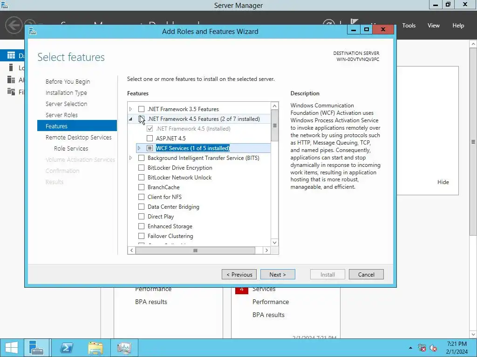Click the All Servers sidebar icon
The image size is (477, 357).
point(11,79)
